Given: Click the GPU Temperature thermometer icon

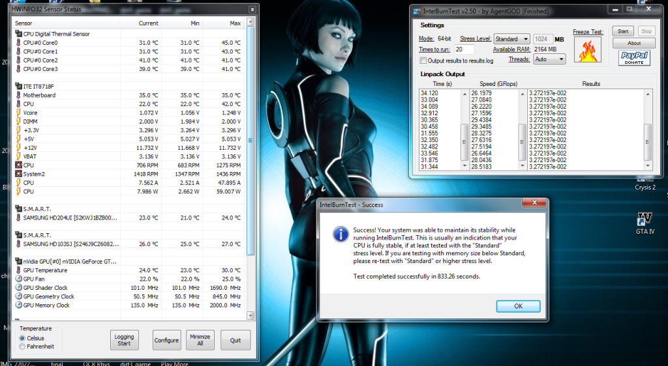Looking at the screenshot, I should [18, 270].
